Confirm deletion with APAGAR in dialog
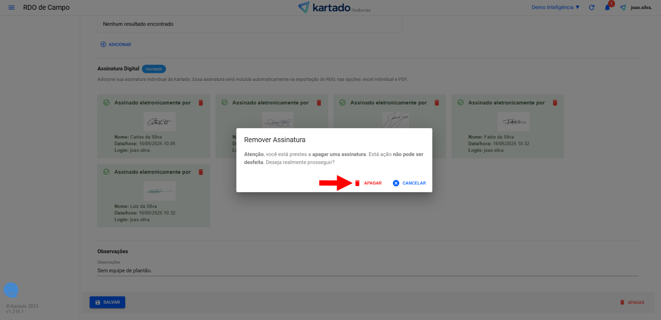Viewport: 661px width, 320px height. point(369,183)
